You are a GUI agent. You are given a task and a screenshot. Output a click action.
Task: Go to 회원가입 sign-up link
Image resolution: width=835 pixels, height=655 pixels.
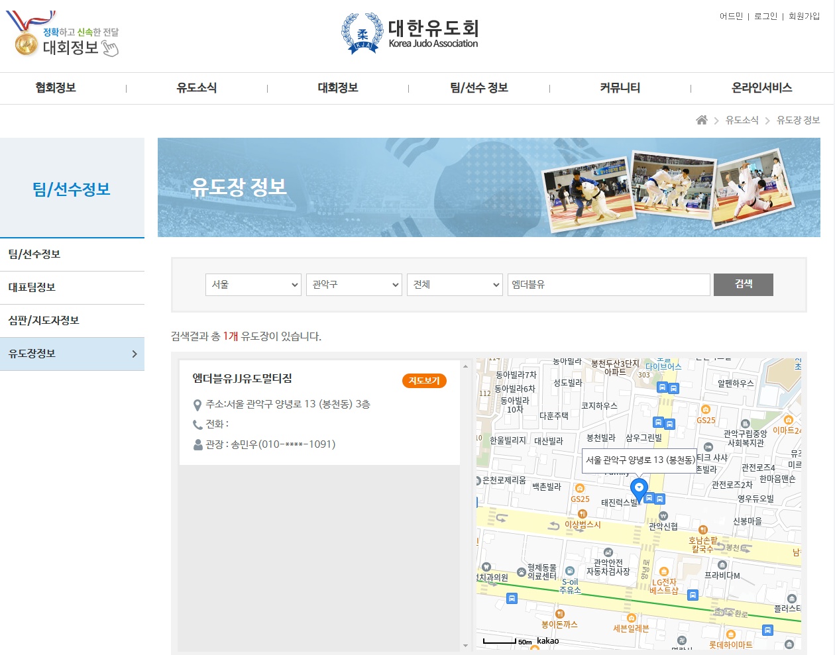[804, 16]
